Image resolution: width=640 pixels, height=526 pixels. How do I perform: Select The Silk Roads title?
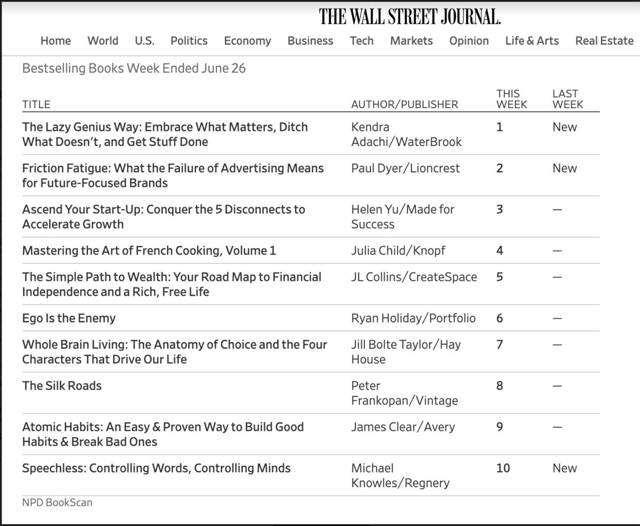pyautogui.click(x=62, y=386)
